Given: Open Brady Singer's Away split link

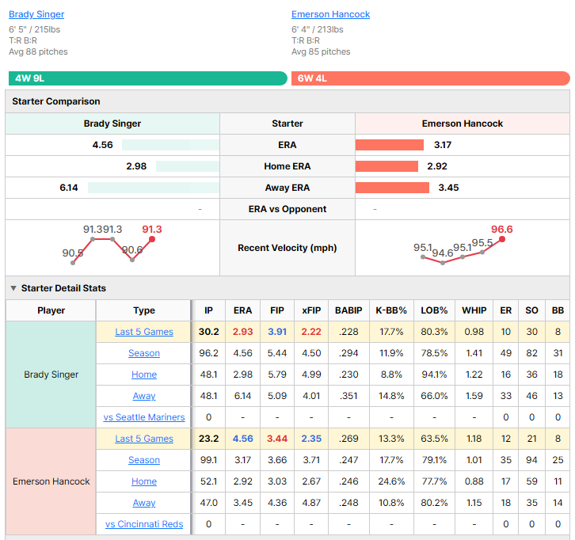Looking at the screenshot, I should (144, 396).
